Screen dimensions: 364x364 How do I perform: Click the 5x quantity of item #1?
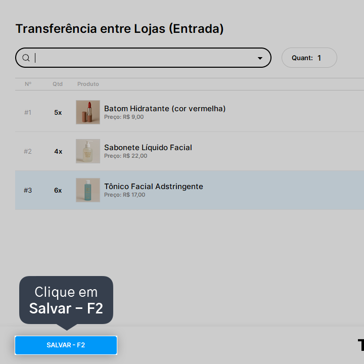[58, 113]
